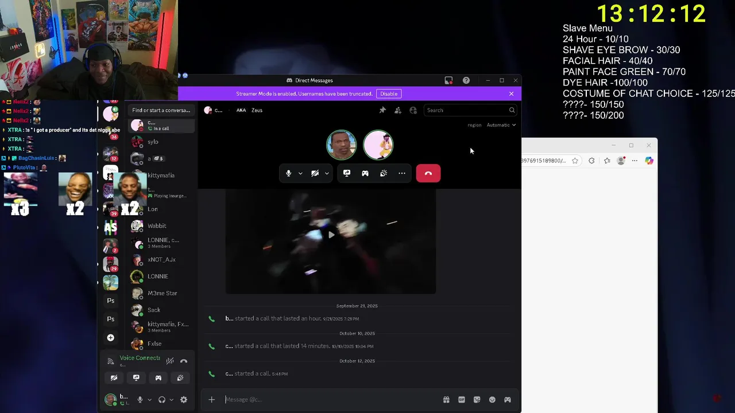Click pink cartoon avatar in the call

click(x=378, y=145)
